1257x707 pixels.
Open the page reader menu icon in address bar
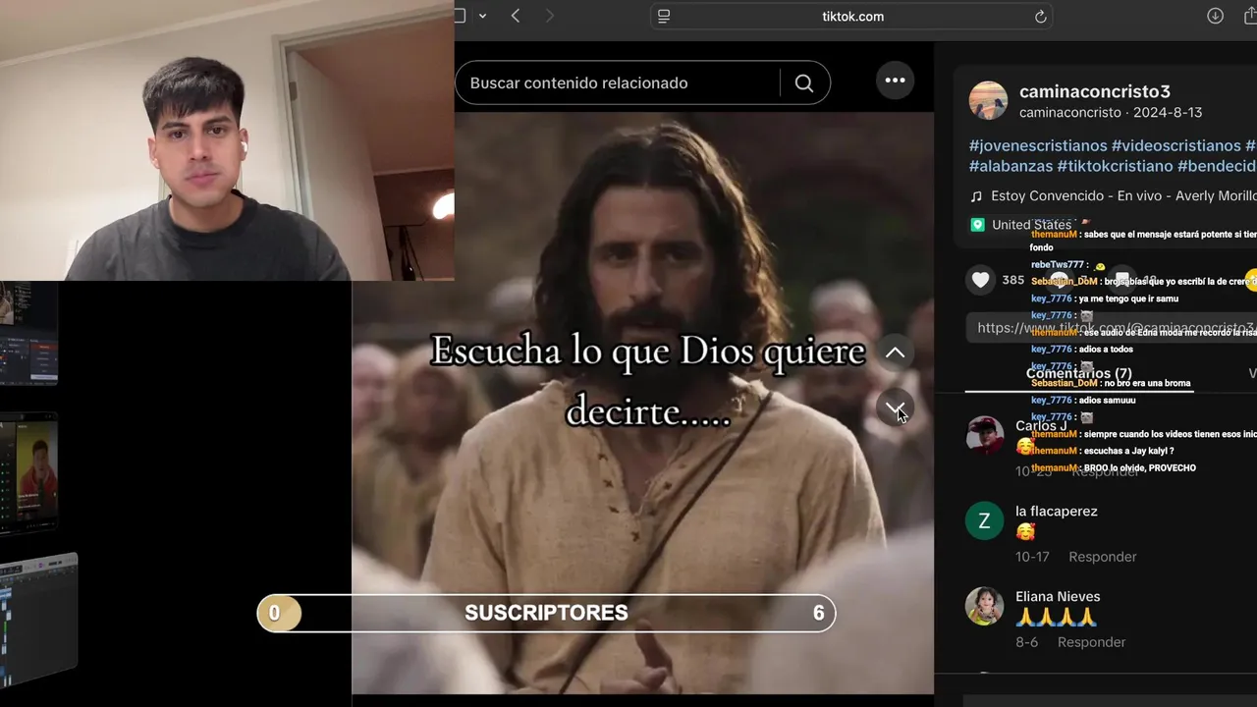664,16
